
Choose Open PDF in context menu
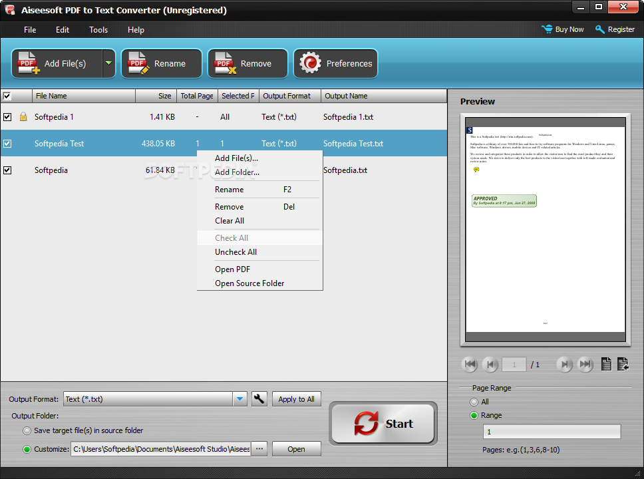click(x=259, y=269)
